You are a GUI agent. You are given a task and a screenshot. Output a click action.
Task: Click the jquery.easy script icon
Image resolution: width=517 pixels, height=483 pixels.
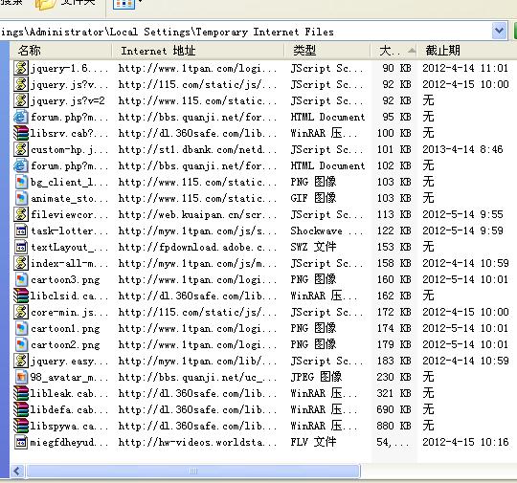tap(21, 361)
